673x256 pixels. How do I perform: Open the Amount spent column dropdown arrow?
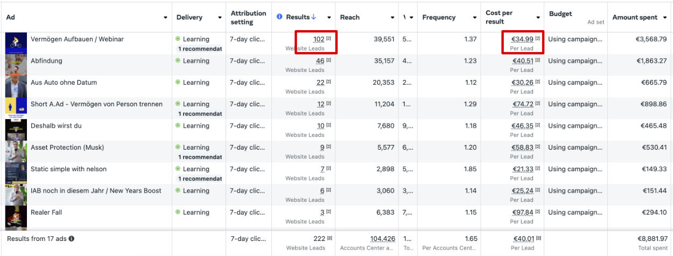coord(664,18)
